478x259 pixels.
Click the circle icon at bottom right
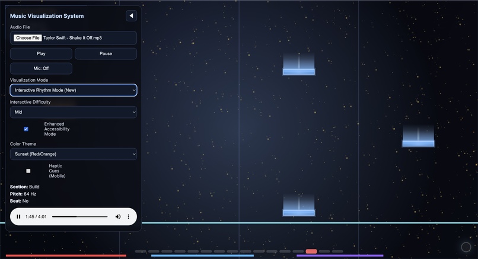(466, 247)
